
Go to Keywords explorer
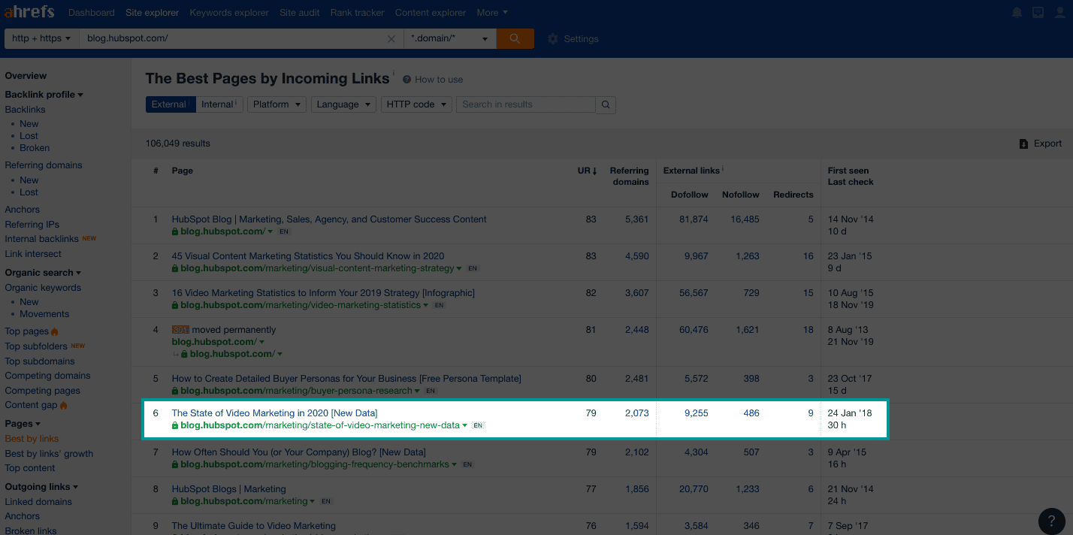229,13
